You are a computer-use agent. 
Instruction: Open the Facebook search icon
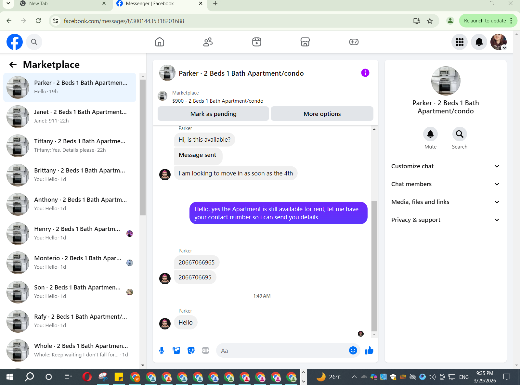(34, 42)
